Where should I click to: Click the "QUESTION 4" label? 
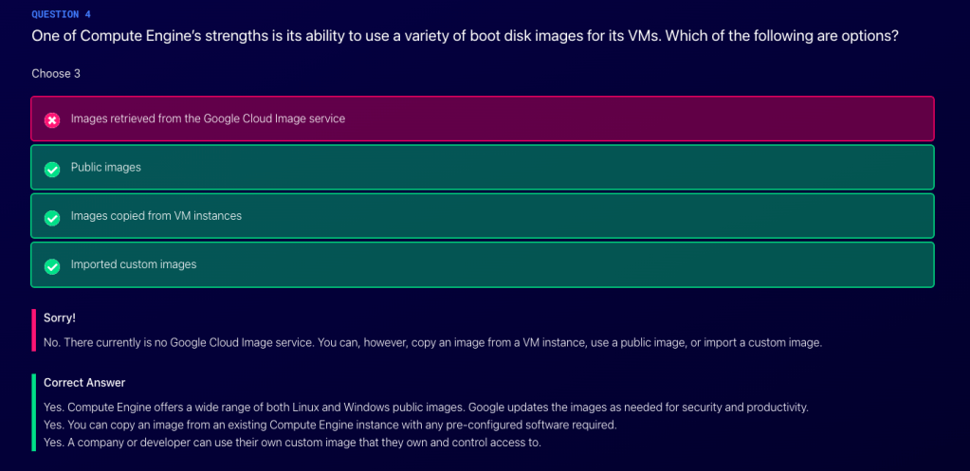tap(61, 15)
